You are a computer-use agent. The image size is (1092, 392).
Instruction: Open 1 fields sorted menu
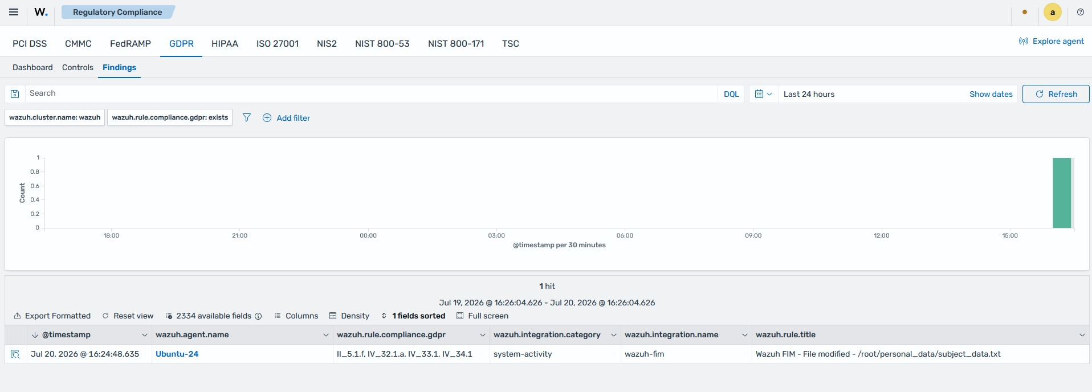pyautogui.click(x=413, y=316)
